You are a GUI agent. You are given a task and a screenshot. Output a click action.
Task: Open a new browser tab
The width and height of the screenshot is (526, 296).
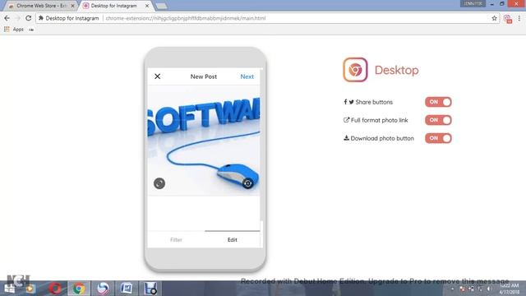161,6
